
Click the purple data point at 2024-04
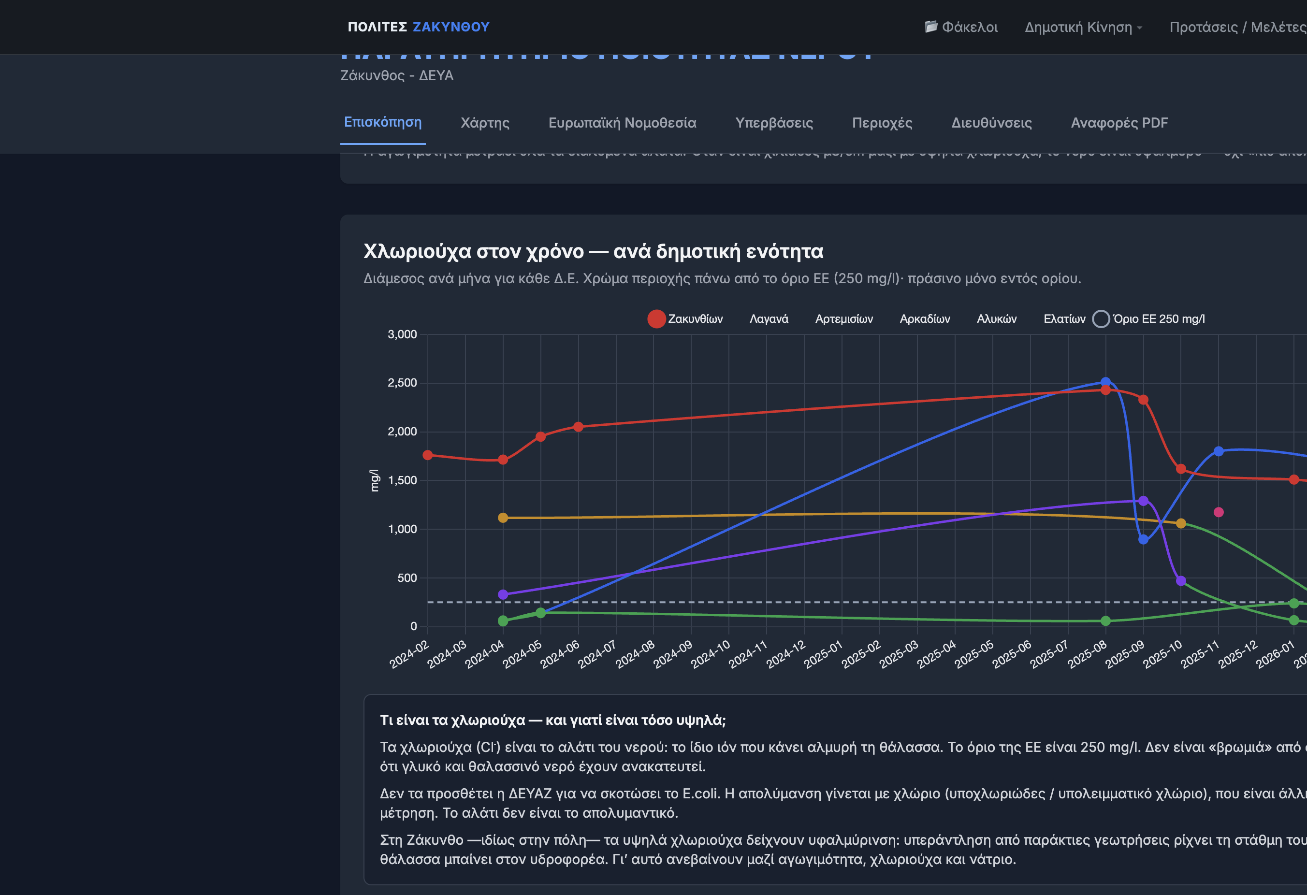click(x=503, y=594)
